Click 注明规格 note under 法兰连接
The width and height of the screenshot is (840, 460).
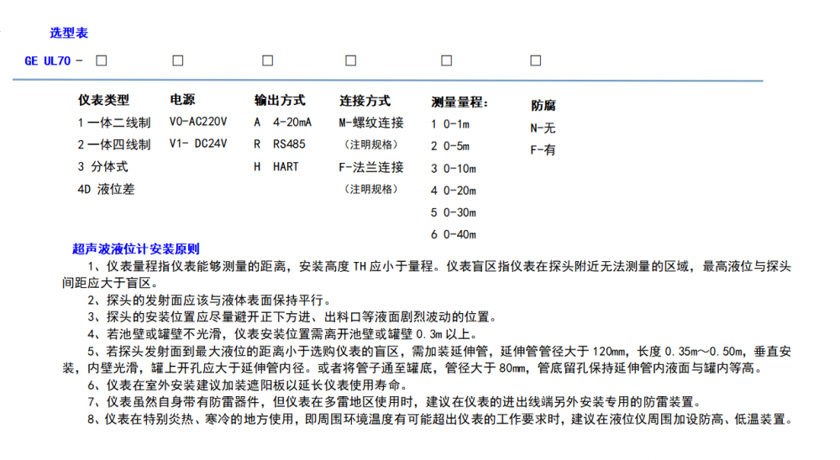[x=370, y=189]
